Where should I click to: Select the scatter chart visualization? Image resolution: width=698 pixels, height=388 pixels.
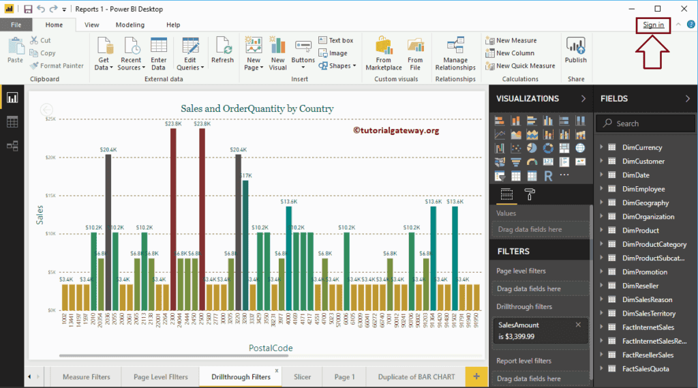515,149
